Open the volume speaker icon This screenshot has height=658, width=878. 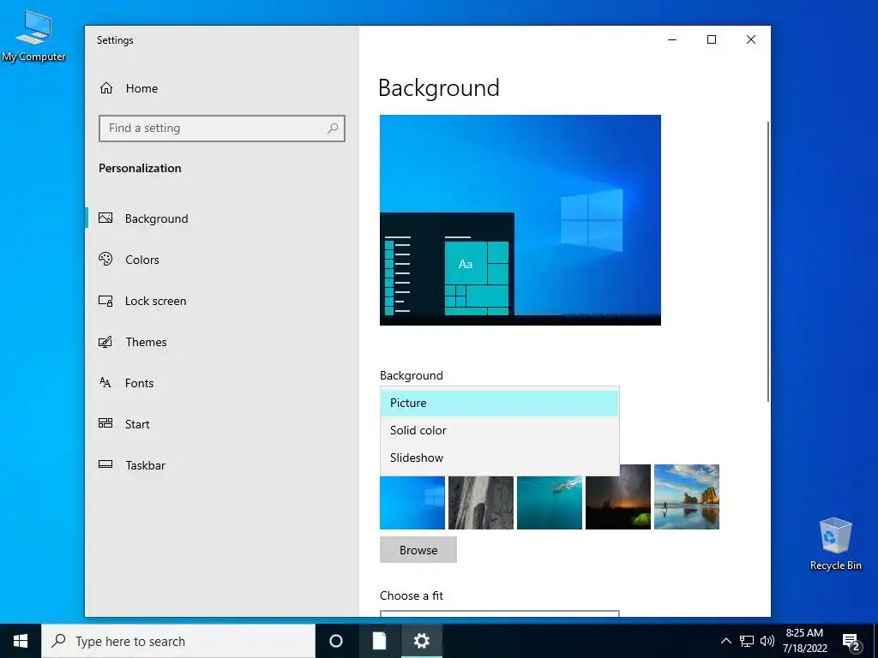pyautogui.click(x=767, y=641)
